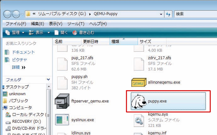Click inside the 検索 search box
Screen dimensions: 217x135
tap(195, 14)
